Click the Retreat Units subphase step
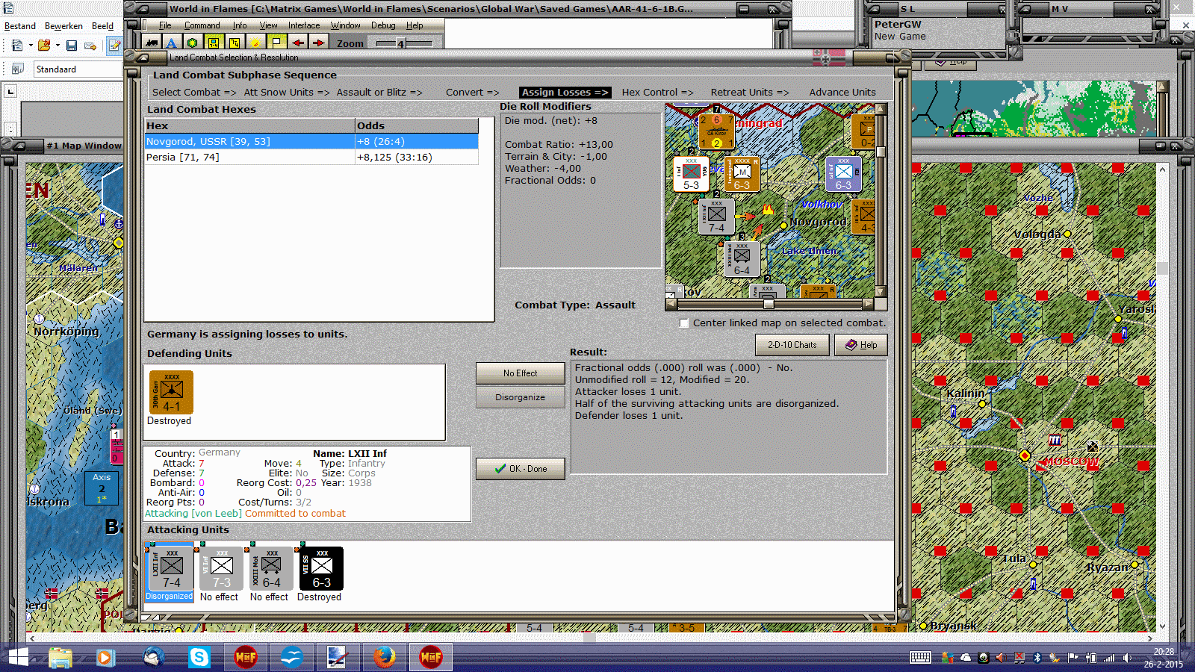 (x=749, y=93)
